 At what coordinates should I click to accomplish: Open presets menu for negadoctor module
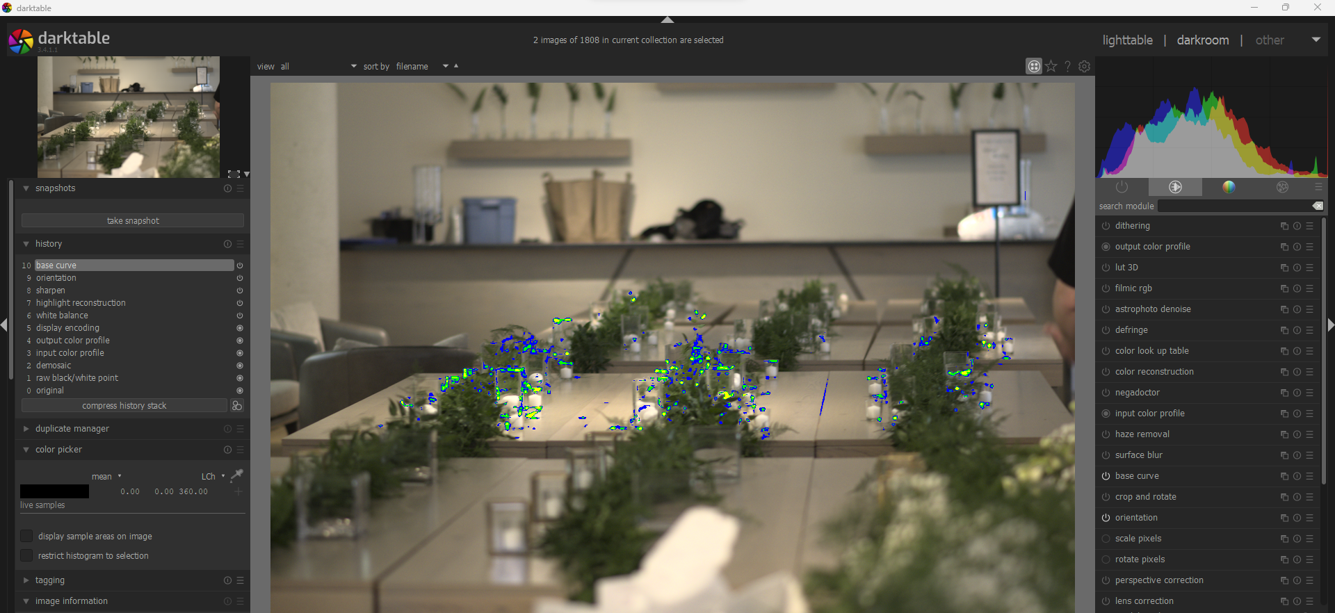tap(1309, 393)
